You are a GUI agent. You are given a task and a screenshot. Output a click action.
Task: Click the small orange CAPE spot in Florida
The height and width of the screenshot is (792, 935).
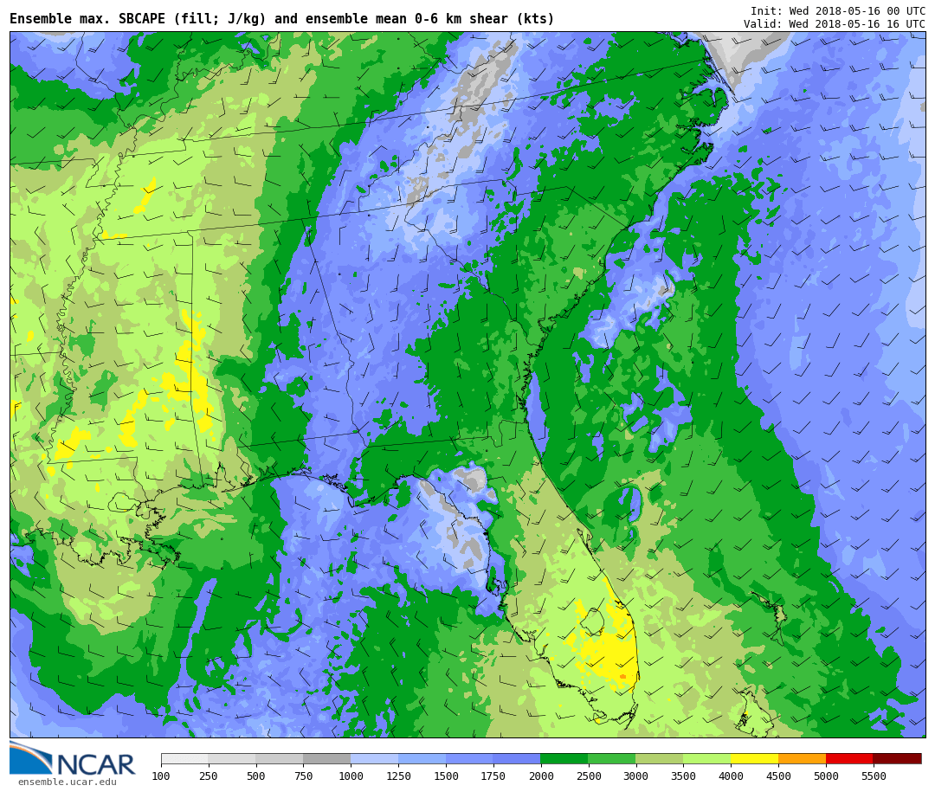622,676
